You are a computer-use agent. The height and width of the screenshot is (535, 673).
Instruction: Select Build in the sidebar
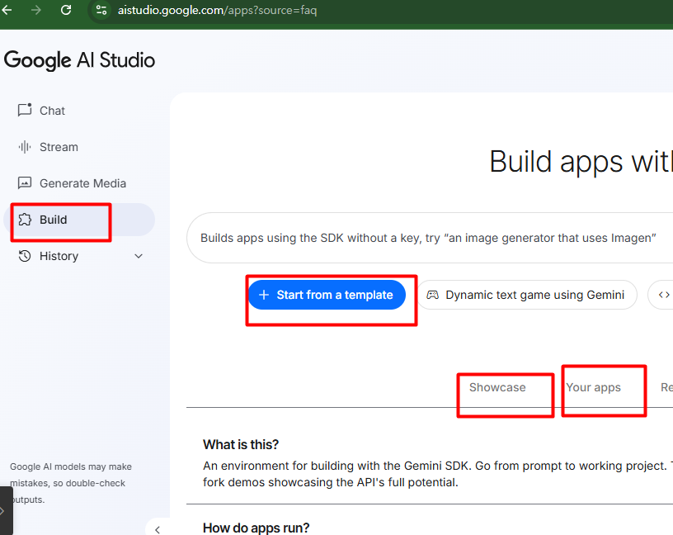coord(79,220)
